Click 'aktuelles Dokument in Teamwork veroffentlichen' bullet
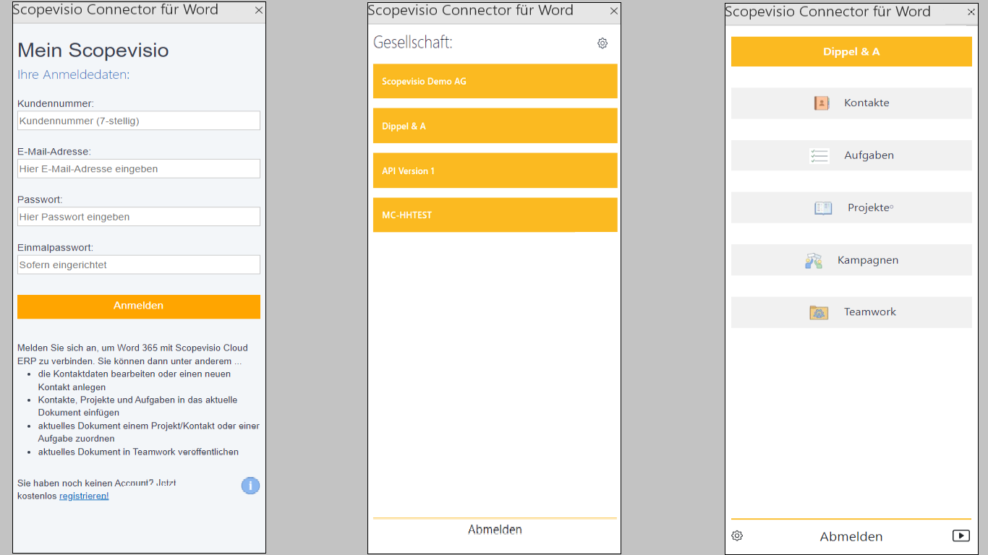 tap(138, 452)
